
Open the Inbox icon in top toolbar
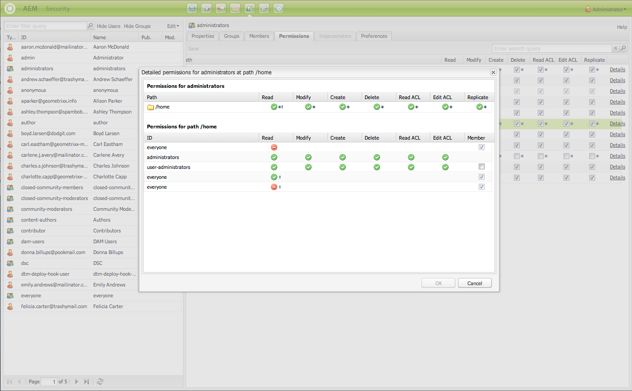(235, 8)
